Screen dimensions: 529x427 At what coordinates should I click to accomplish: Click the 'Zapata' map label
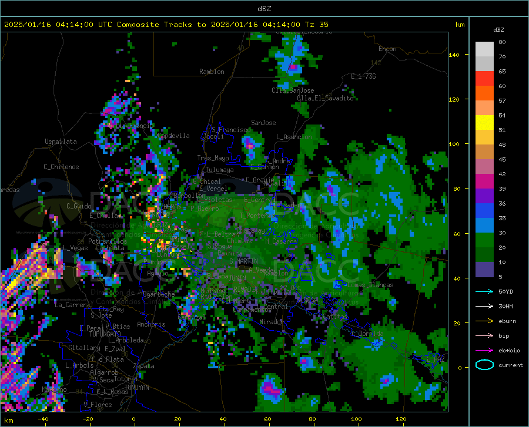point(144,366)
